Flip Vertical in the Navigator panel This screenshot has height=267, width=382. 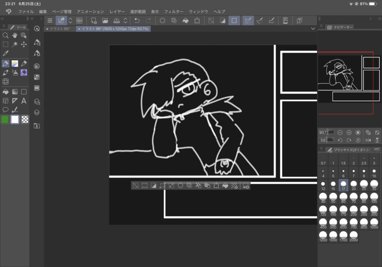(x=377, y=140)
